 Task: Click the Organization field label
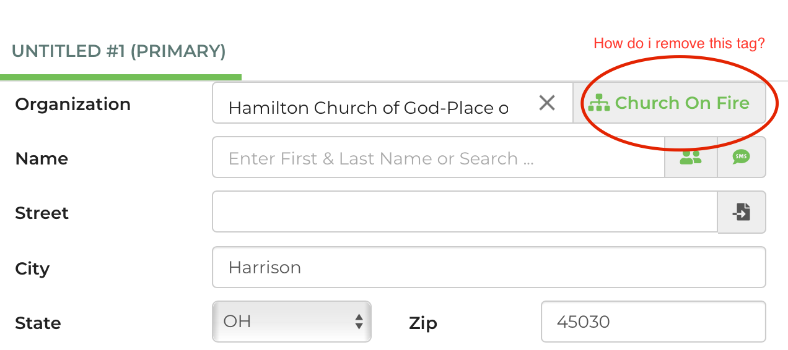(x=72, y=105)
